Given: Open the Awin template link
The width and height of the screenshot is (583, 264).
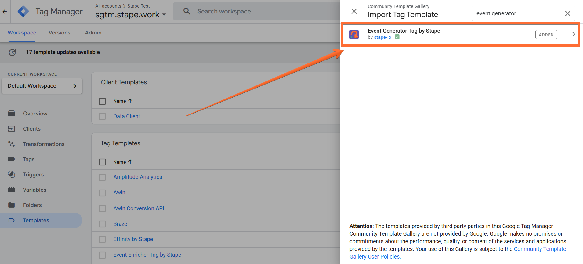Looking at the screenshot, I should click(x=119, y=193).
